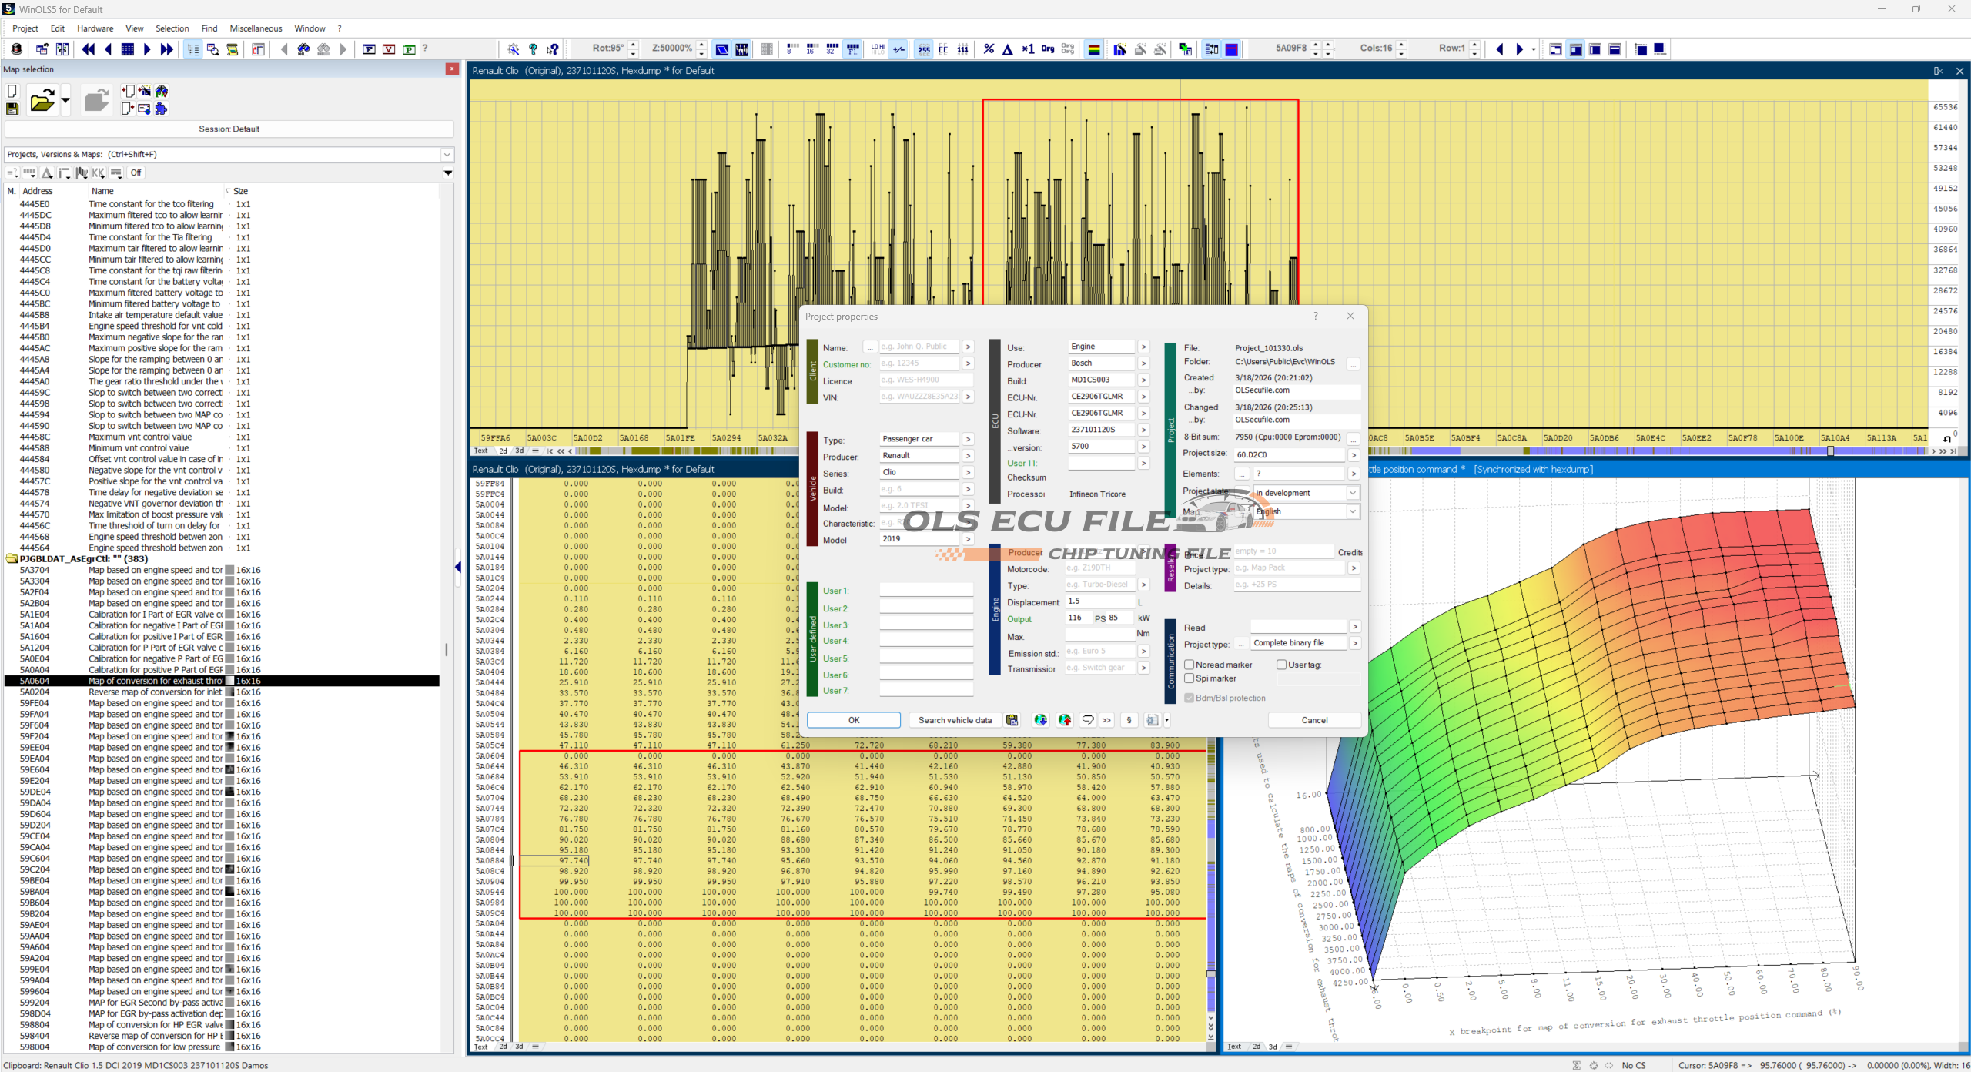Open the Project state 'in development' dropdown

(1352, 493)
